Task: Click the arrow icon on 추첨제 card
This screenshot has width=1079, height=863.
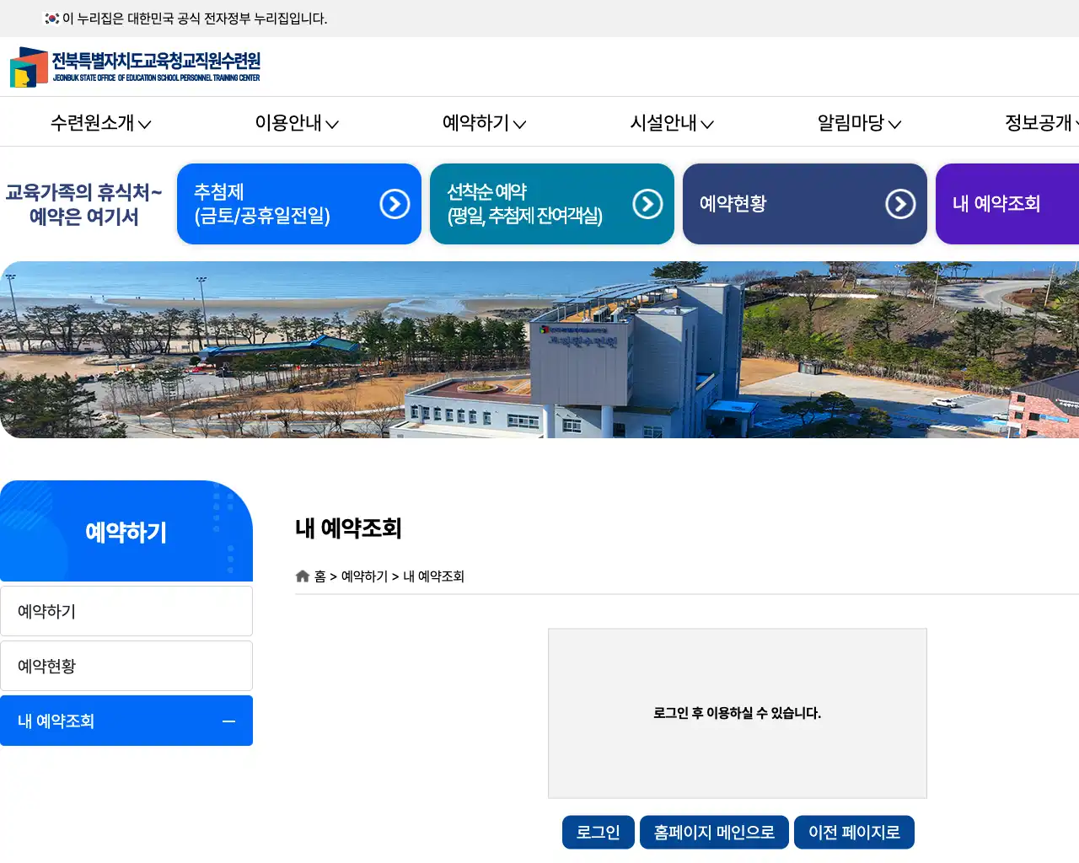Action: click(395, 204)
